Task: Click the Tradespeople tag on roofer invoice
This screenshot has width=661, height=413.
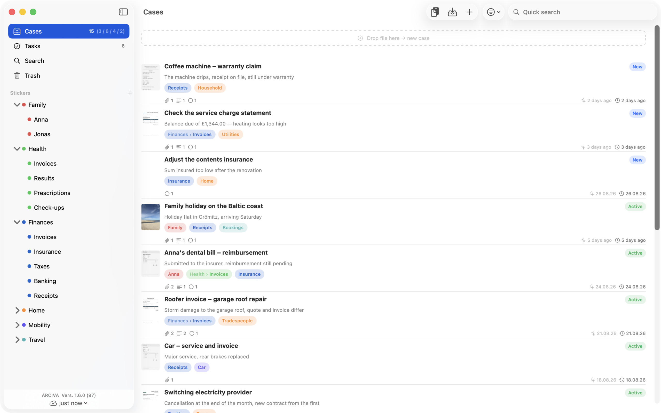Action: coord(237,321)
